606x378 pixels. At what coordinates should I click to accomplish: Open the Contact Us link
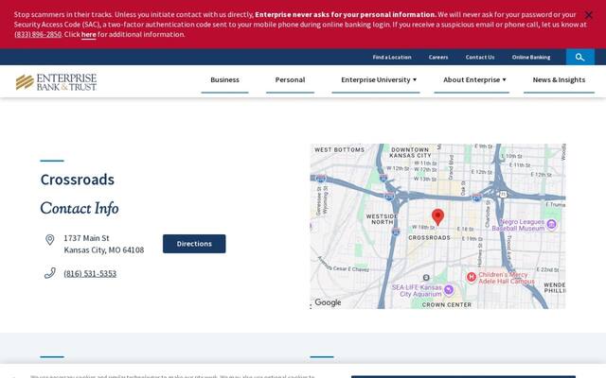[x=480, y=57]
